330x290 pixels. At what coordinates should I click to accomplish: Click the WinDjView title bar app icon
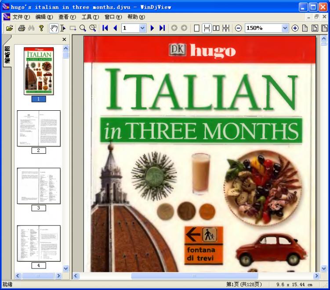click(5, 7)
